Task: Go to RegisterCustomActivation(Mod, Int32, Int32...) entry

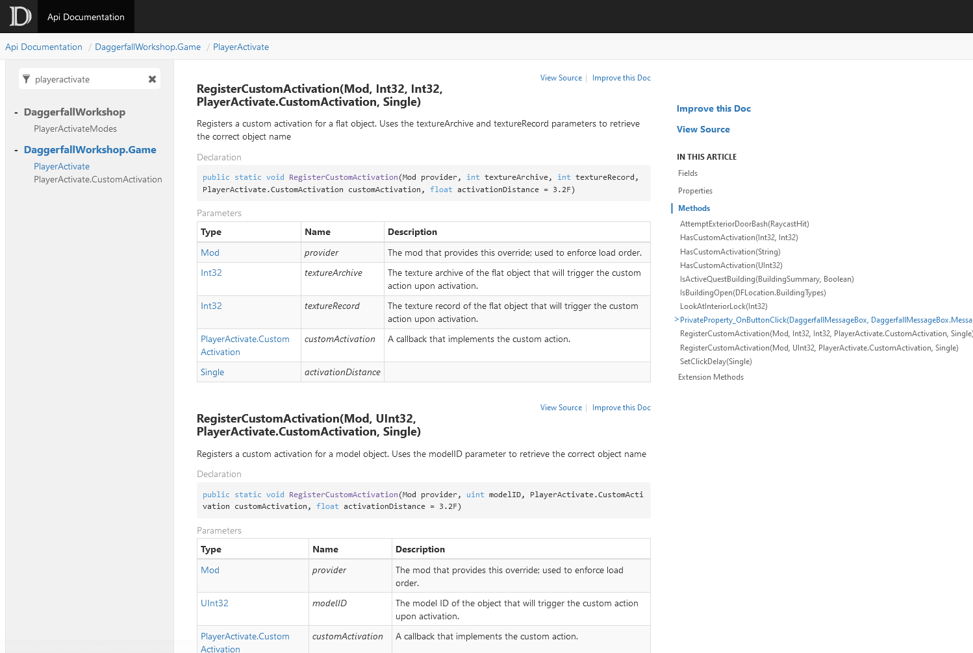Action: click(826, 334)
